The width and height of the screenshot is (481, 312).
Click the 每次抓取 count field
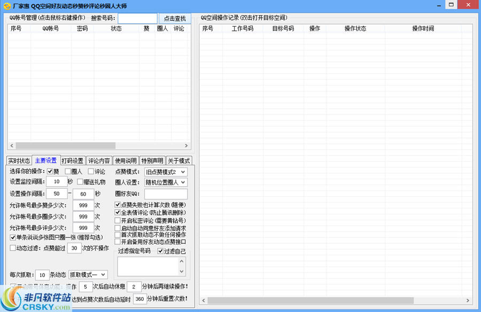(42, 275)
